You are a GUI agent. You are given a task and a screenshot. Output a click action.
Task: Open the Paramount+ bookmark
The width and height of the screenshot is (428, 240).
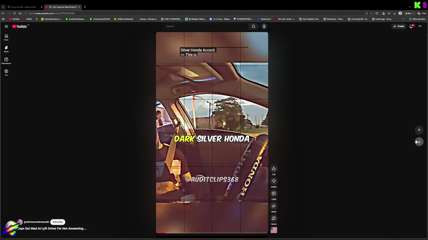tap(264, 19)
